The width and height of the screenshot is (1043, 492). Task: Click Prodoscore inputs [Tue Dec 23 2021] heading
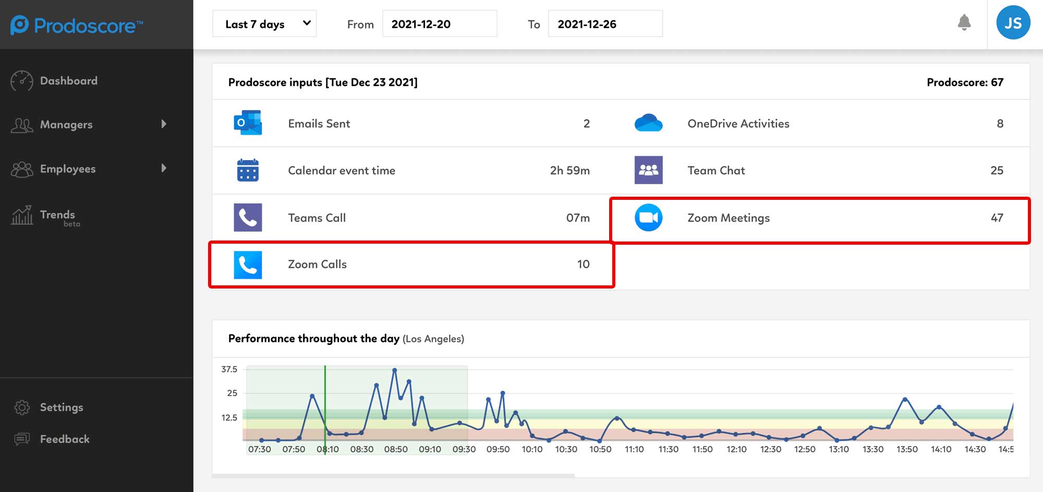323,82
